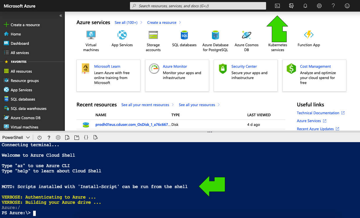The height and width of the screenshot is (218, 360).
Task: Click the upload/download files icon in Cloud Shell
Action: tap(67, 137)
